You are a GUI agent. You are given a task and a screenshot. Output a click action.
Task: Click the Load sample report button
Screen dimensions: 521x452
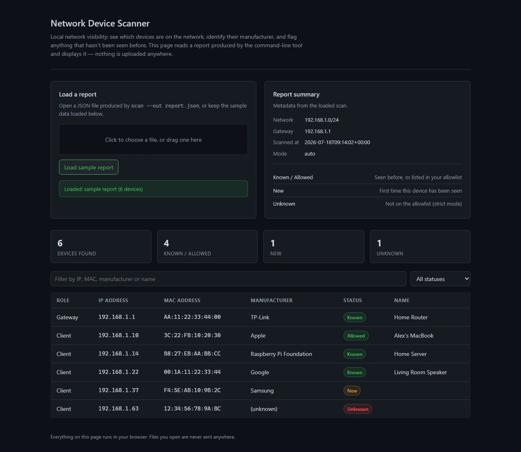89,167
